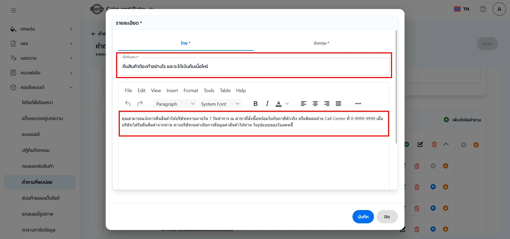Click the ปิด close button
The image size is (510, 239).
(x=387, y=217)
